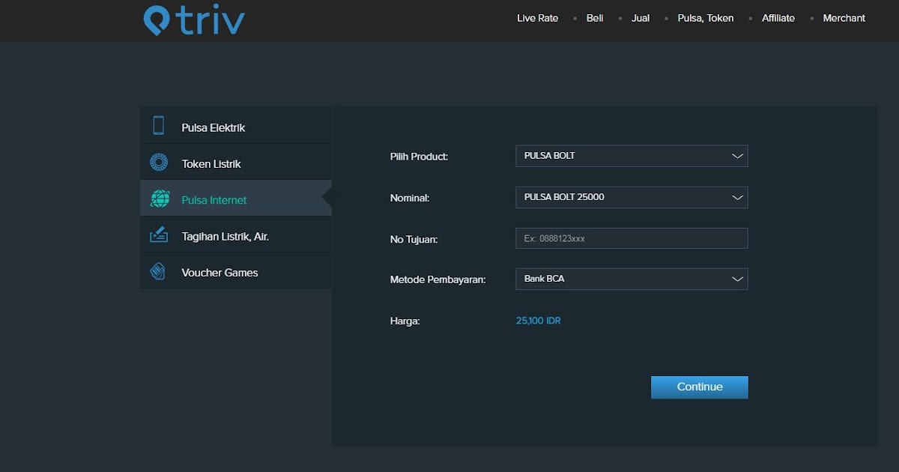899x472 pixels.
Task: Switch to Token Listrik tab
Action: coord(235,162)
